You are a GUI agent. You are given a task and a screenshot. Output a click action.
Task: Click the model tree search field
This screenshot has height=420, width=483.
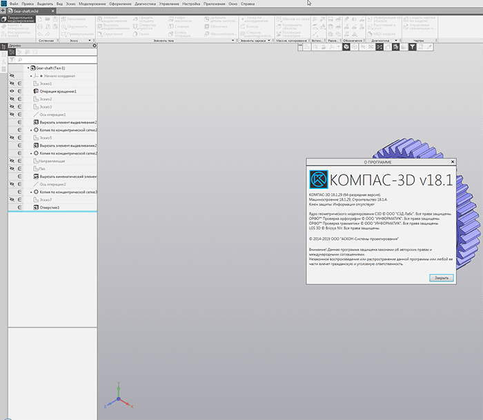(x=55, y=60)
